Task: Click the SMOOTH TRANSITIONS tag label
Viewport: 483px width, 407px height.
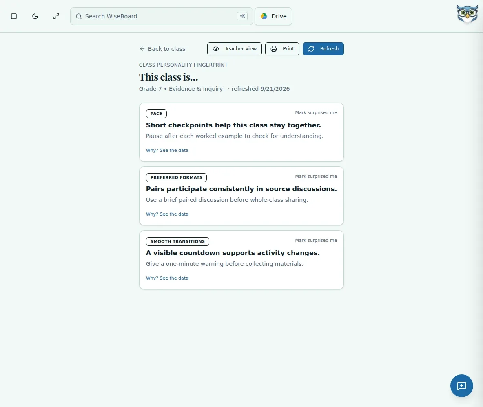Action: pos(177,242)
